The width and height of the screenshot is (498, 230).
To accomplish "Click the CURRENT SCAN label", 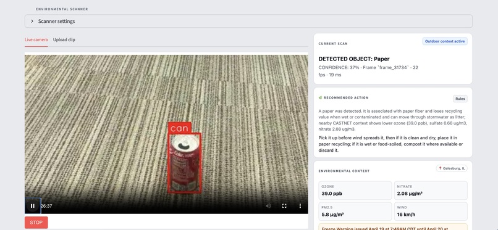I will coord(333,44).
